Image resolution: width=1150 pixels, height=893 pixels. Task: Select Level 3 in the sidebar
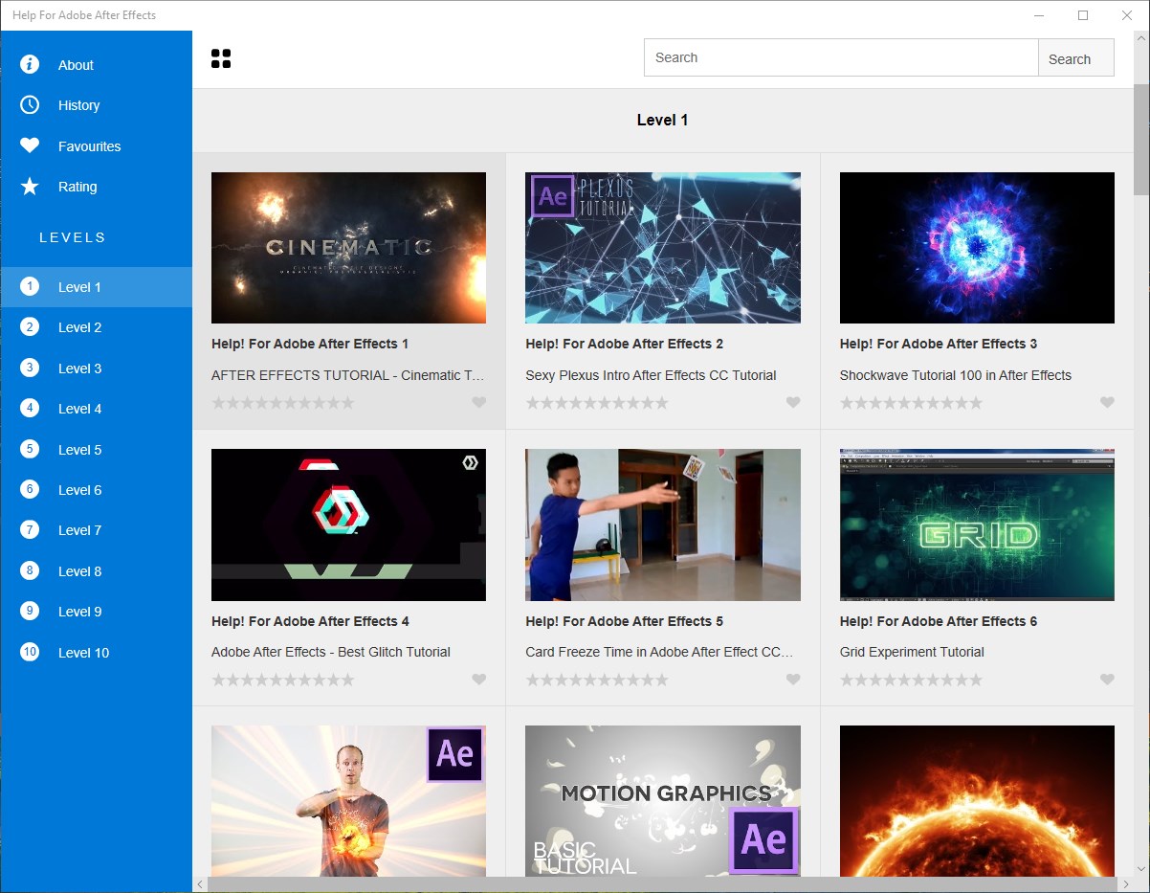pos(96,368)
